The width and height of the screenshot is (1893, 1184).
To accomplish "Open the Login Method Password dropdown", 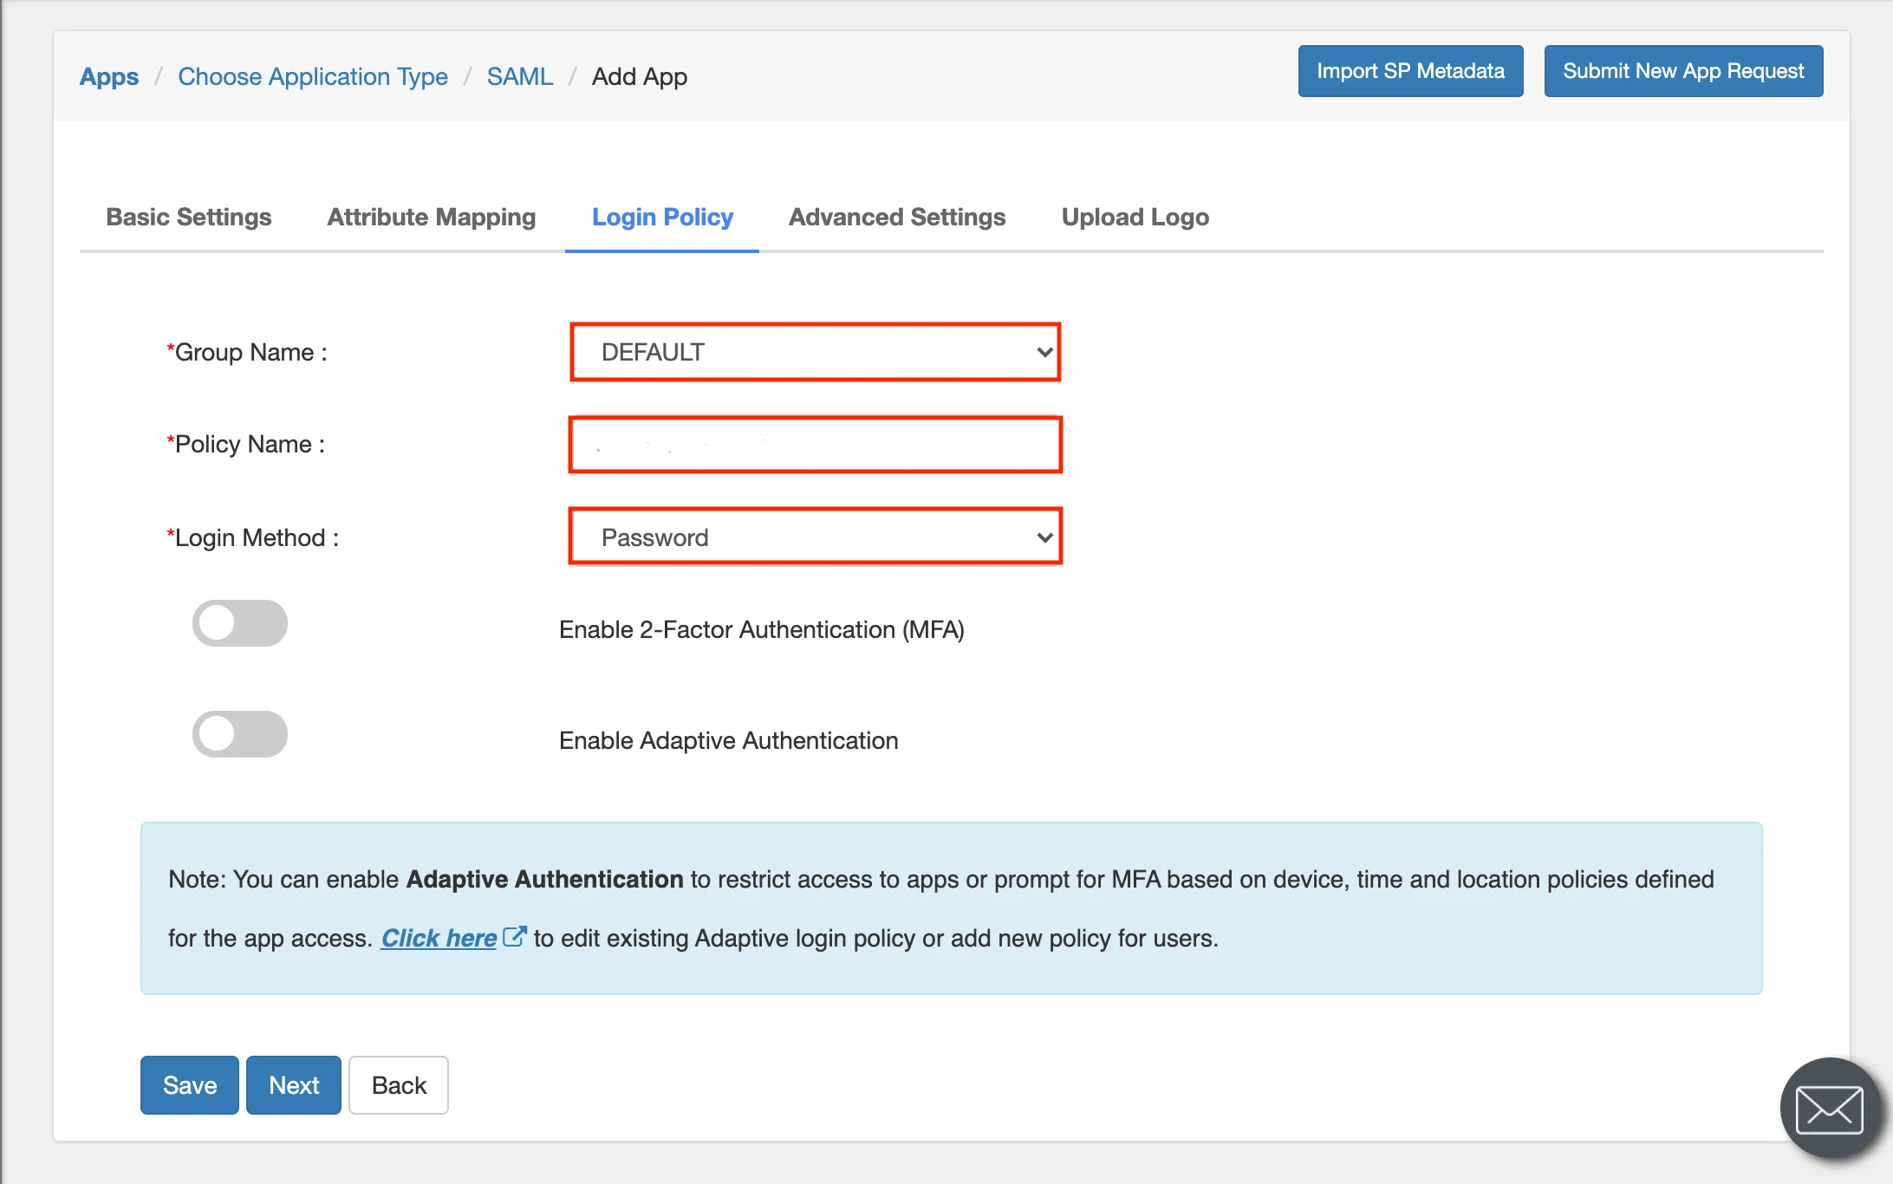I will click(816, 537).
